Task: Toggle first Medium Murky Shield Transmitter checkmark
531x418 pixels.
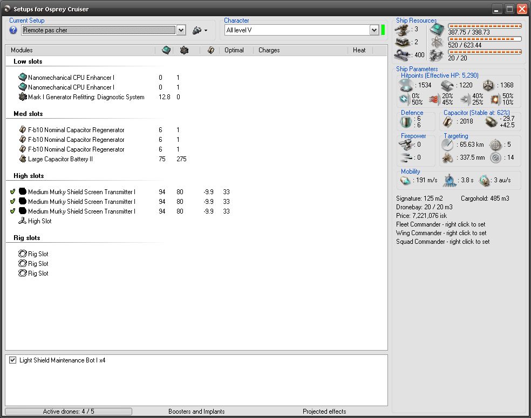Action: point(12,192)
